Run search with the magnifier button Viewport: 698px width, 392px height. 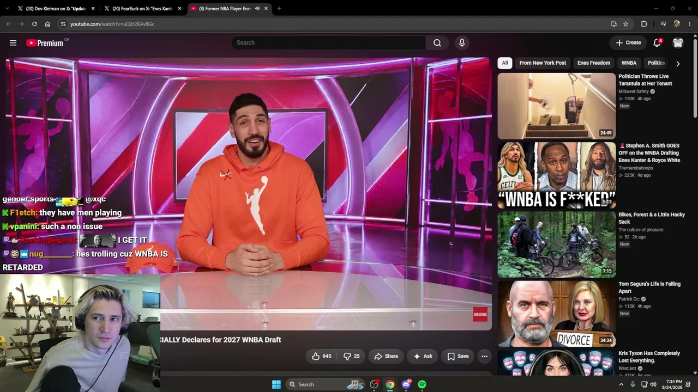437,43
